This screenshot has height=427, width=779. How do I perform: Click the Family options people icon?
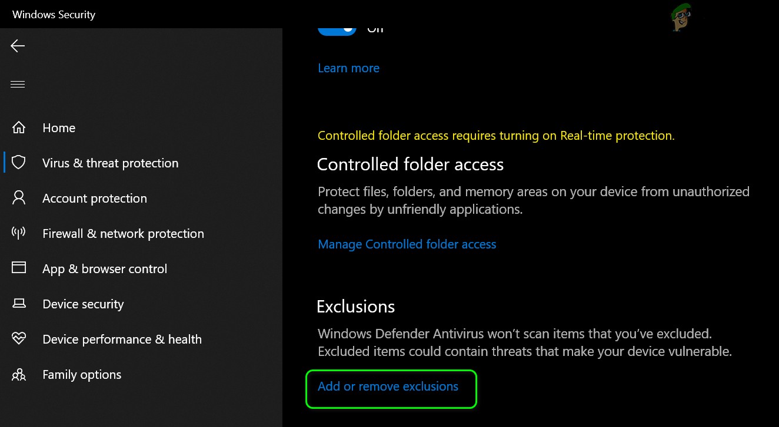(19, 374)
